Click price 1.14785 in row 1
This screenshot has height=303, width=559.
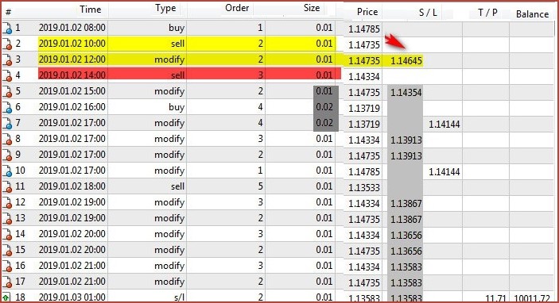[x=364, y=29]
